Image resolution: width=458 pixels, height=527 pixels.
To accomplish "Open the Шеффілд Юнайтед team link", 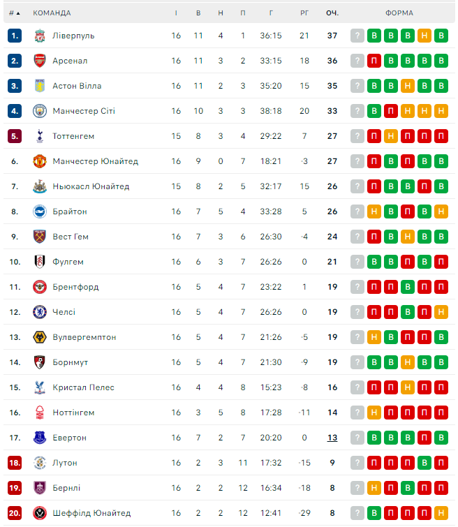I will pos(91,513).
